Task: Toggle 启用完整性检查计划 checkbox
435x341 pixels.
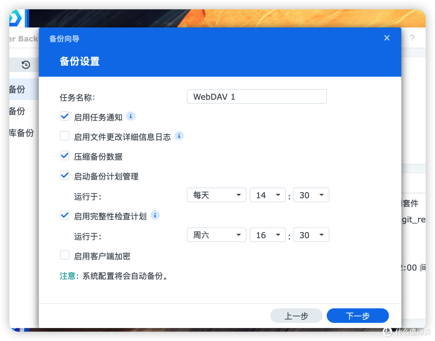Action: (64, 215)
